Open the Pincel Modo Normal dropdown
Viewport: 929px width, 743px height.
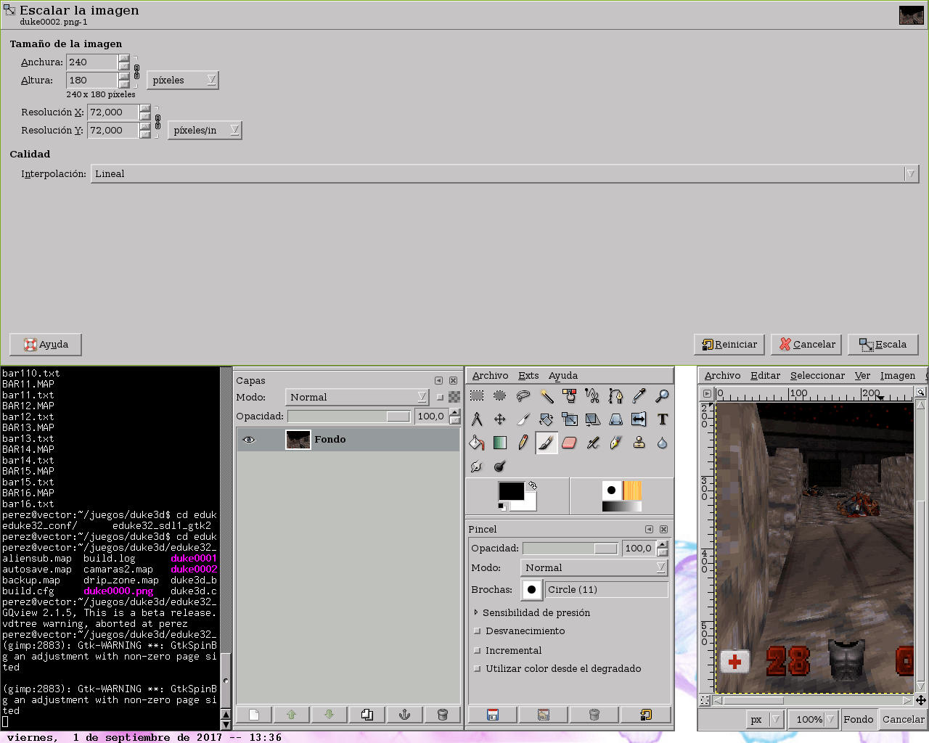click(x=594, y=568)
